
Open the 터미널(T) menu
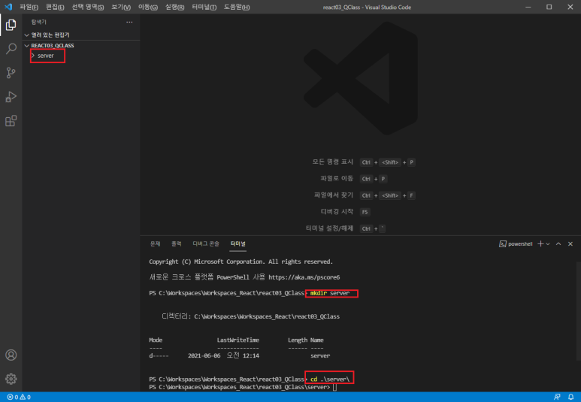pyautogui.click(x=204, y=7)
